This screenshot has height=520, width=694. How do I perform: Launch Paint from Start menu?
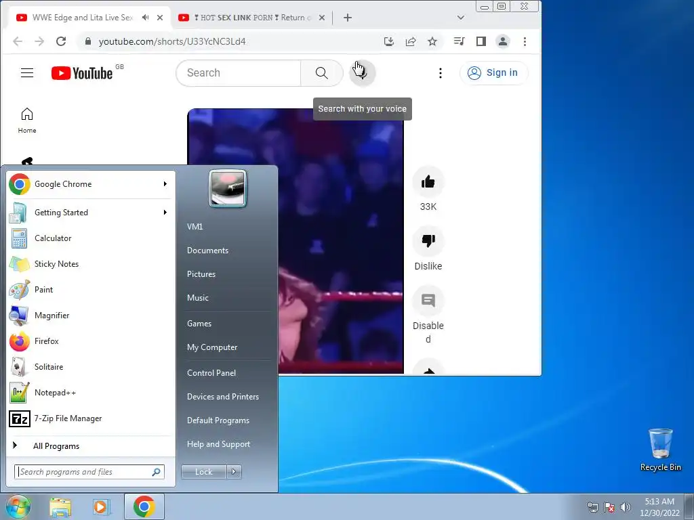tap(91, 290)
